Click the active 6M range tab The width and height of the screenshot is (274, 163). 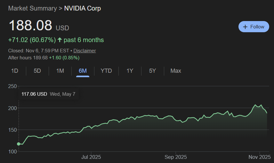pos(83,71)
